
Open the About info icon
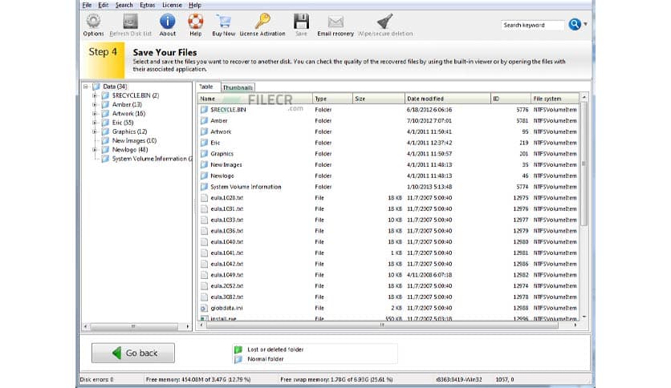point(167,22)
